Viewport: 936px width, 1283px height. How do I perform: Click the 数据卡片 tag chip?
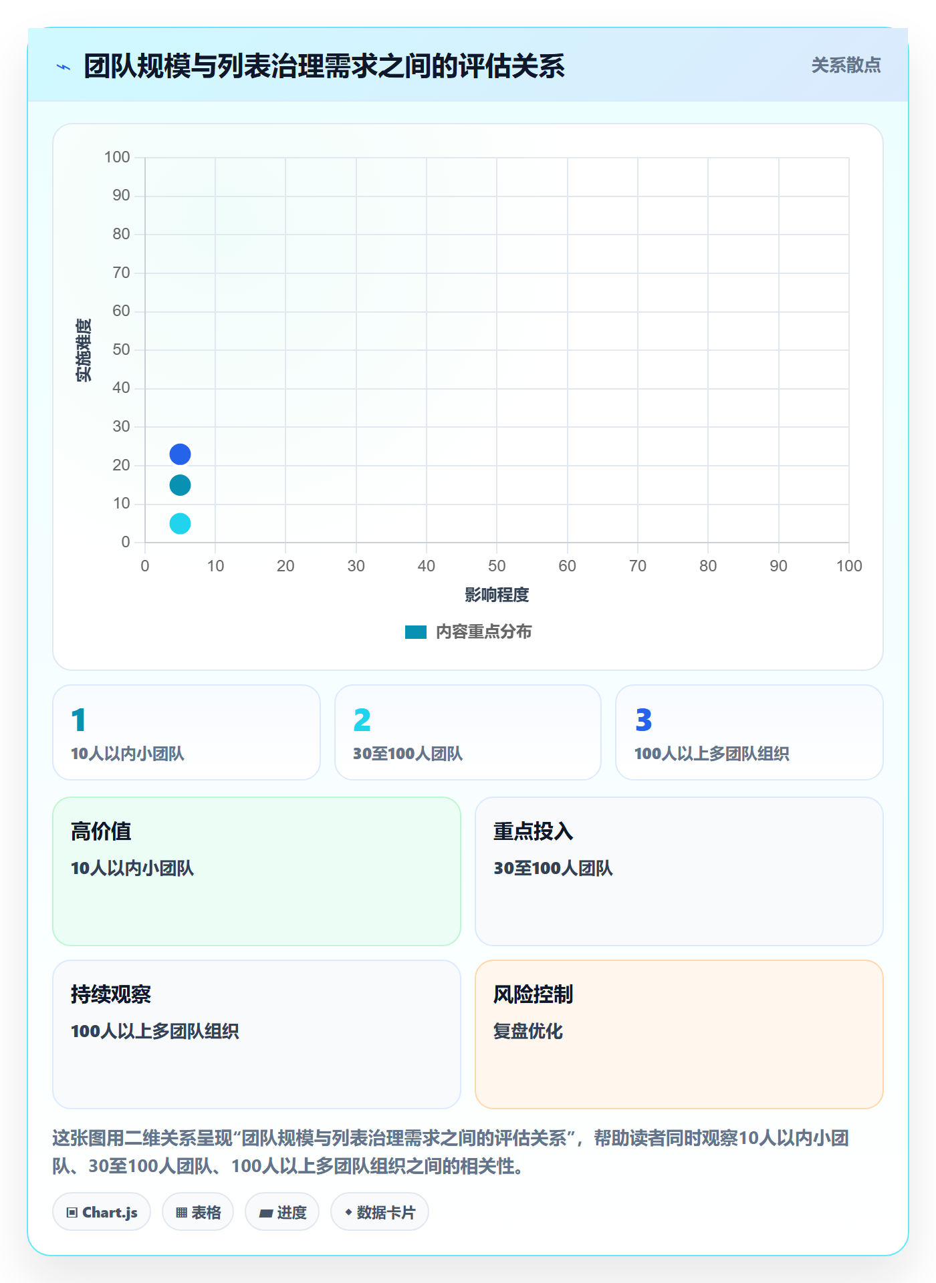point(380,1212)
